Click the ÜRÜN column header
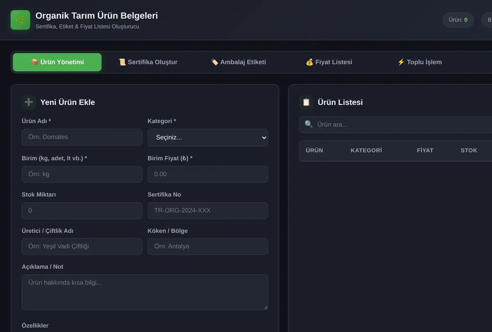Screen dimensions: 492x332 (314, 150)
